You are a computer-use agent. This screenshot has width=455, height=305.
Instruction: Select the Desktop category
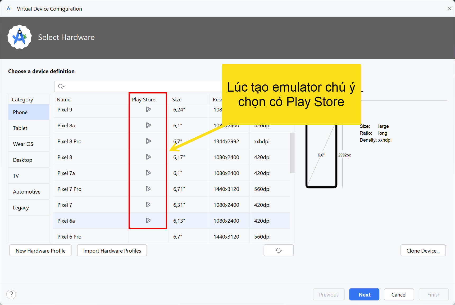click(29, 160)
